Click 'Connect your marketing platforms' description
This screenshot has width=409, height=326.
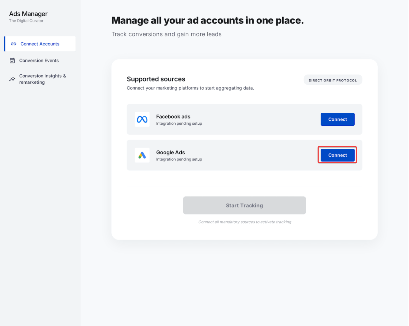pos(190,88)
